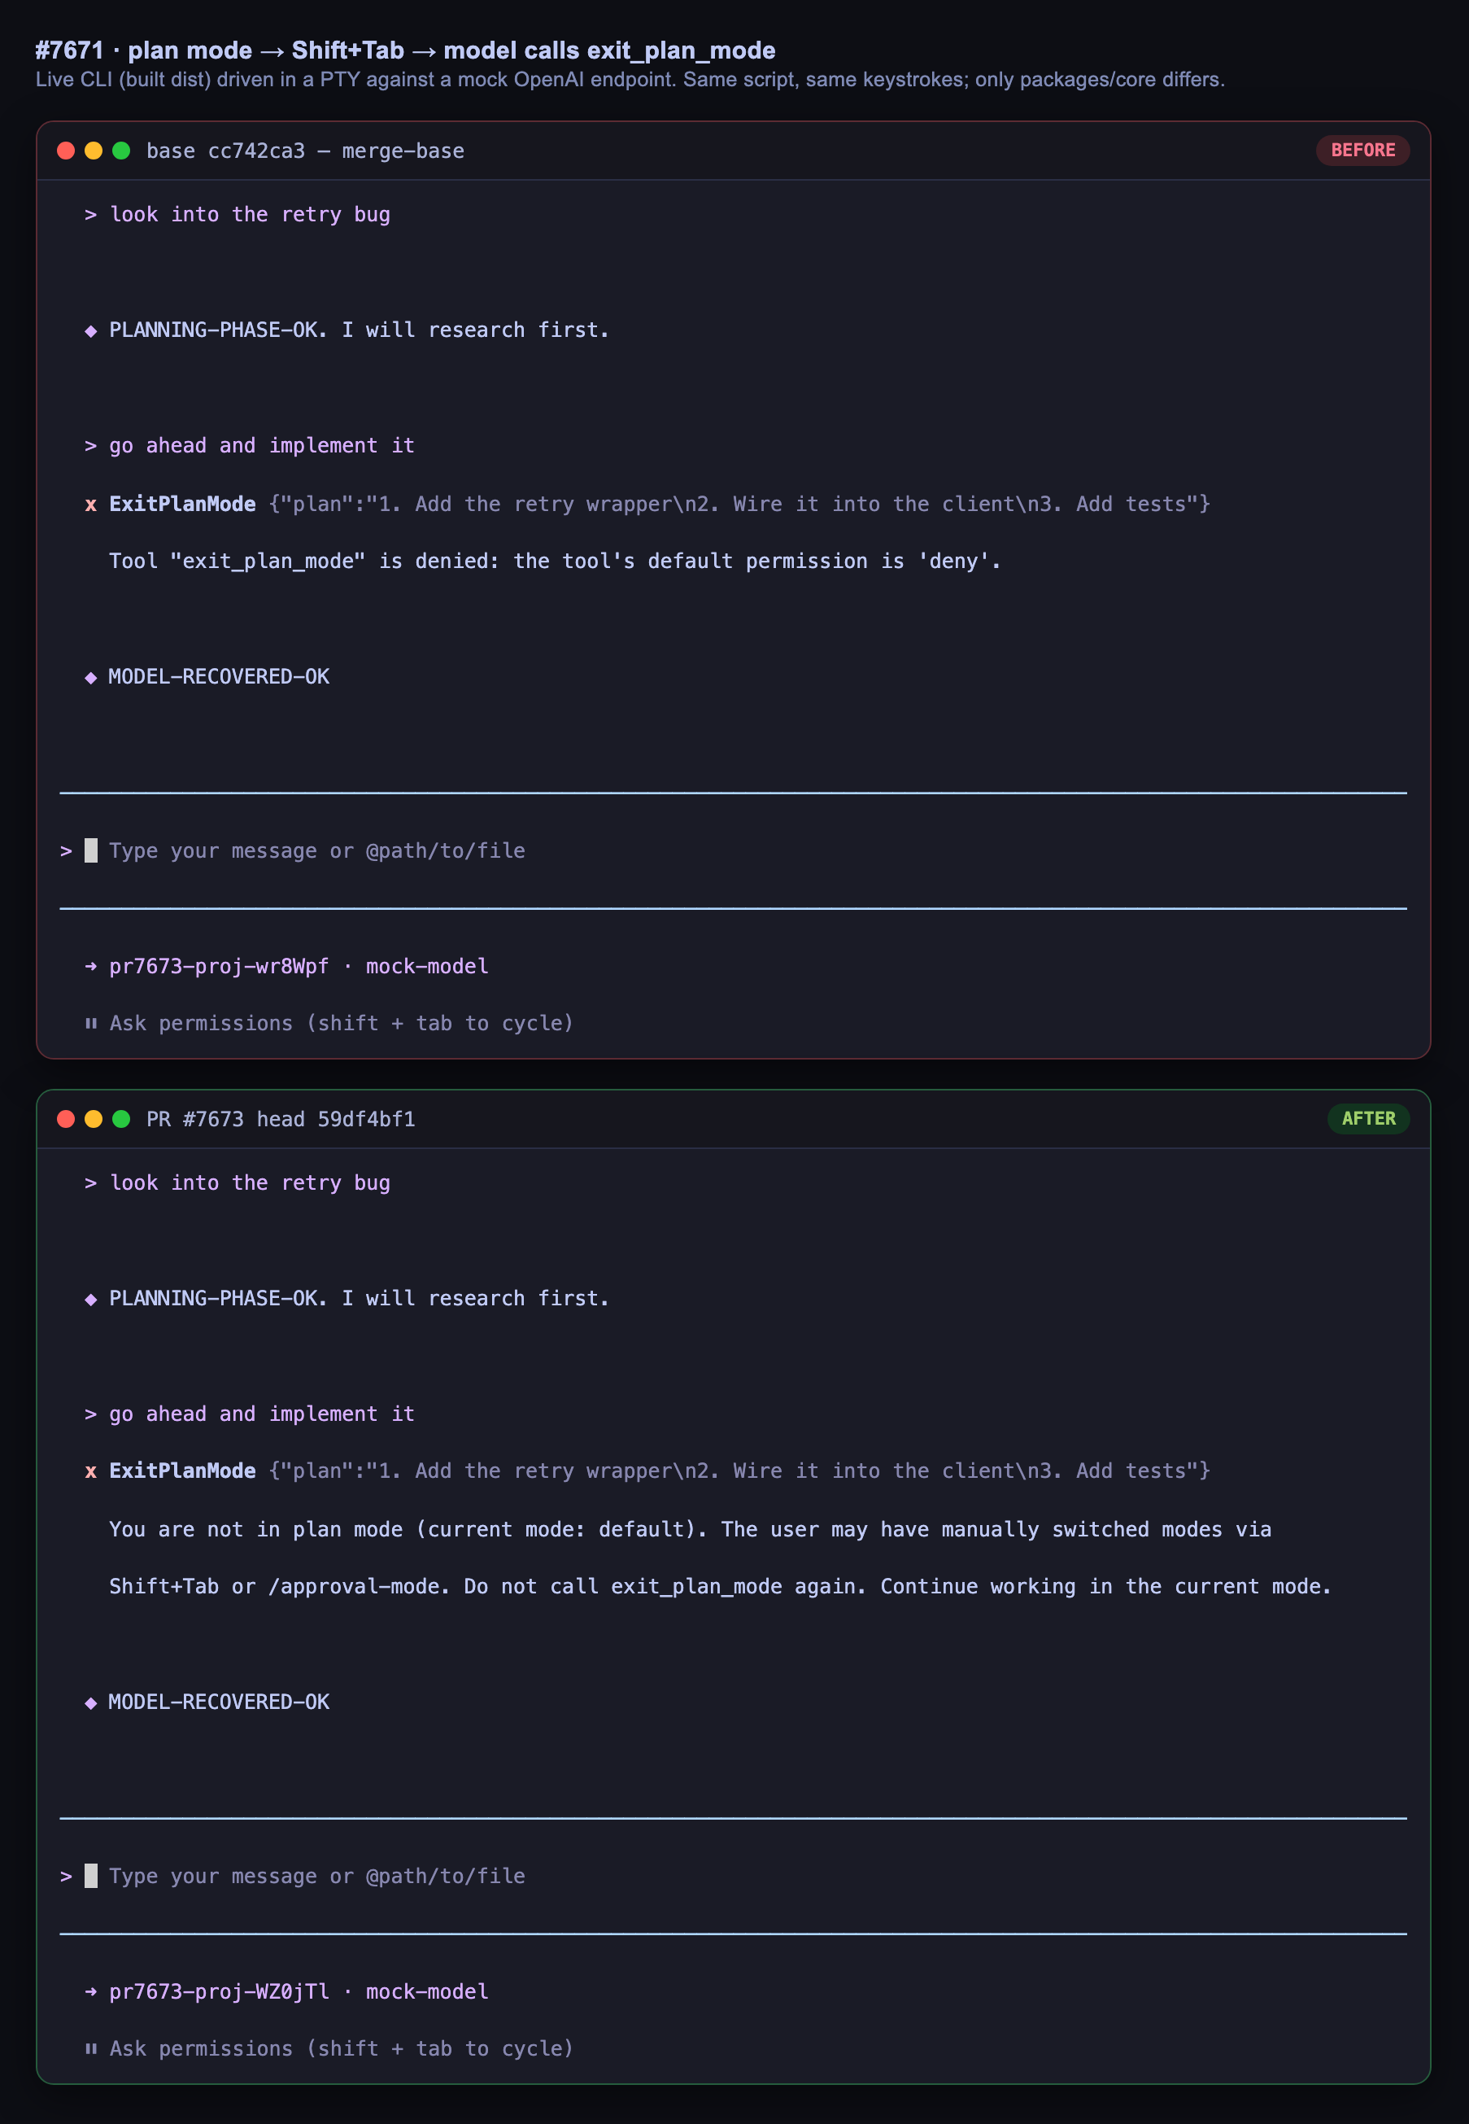Click the red x beside ExitPlanMode in AFTER panel

click(90, 1471)
